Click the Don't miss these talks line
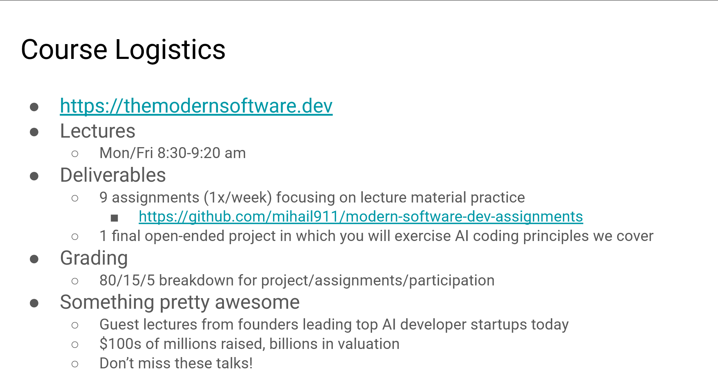 click(x=176, y=363)
